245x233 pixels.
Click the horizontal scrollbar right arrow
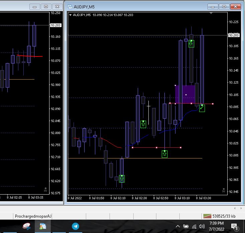click(x=240, y=209)
